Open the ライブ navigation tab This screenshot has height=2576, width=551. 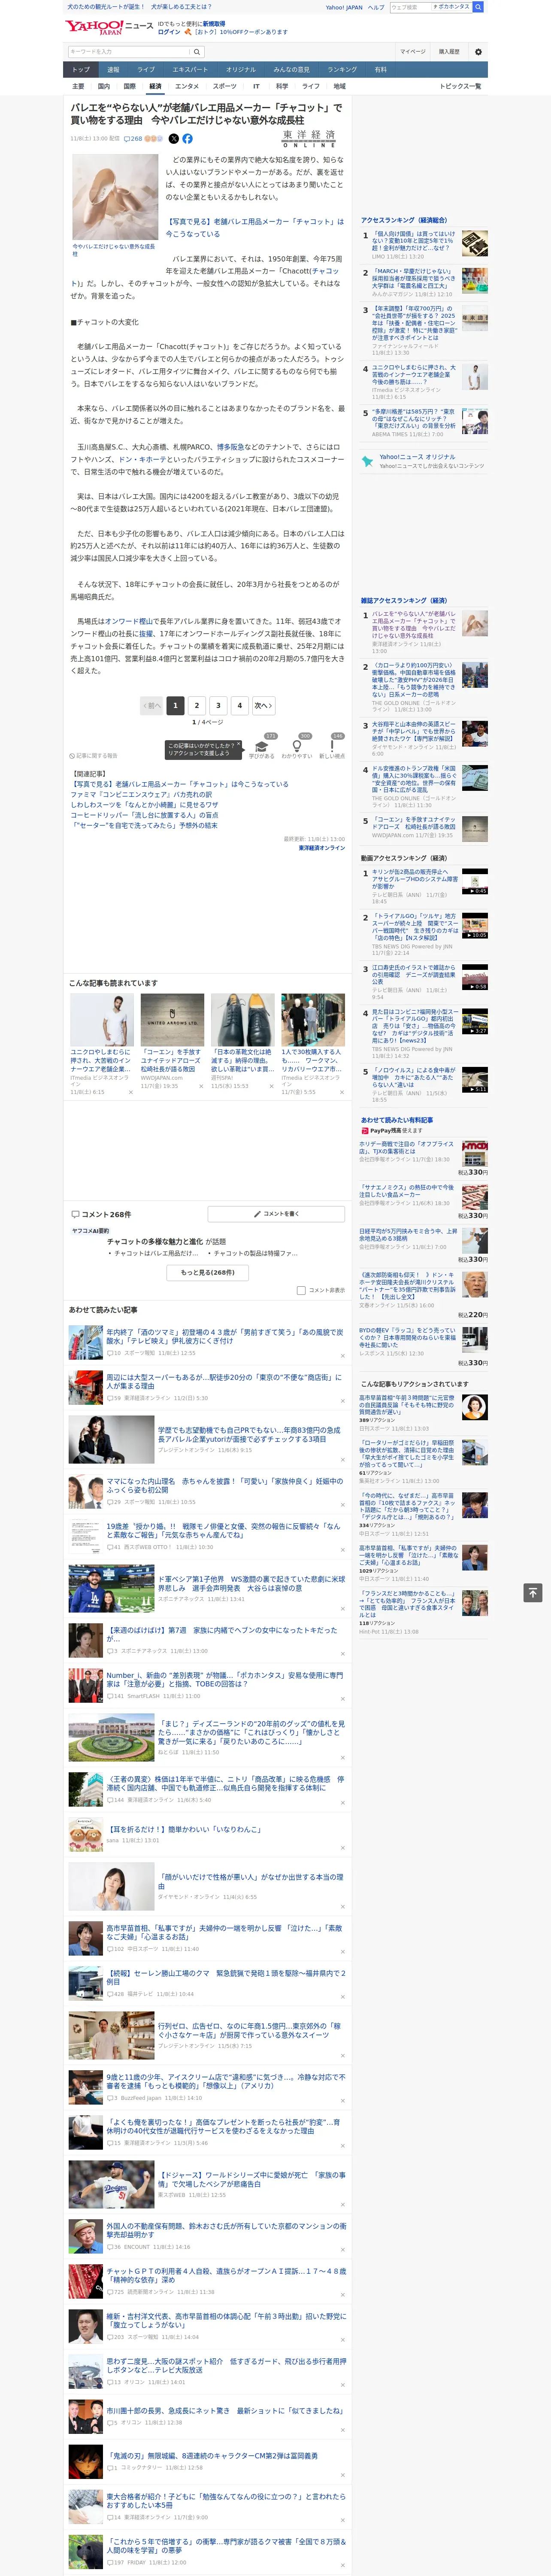click(146, 70)
